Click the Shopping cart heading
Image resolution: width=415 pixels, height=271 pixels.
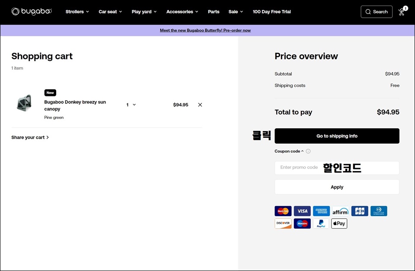click(42, 56)
